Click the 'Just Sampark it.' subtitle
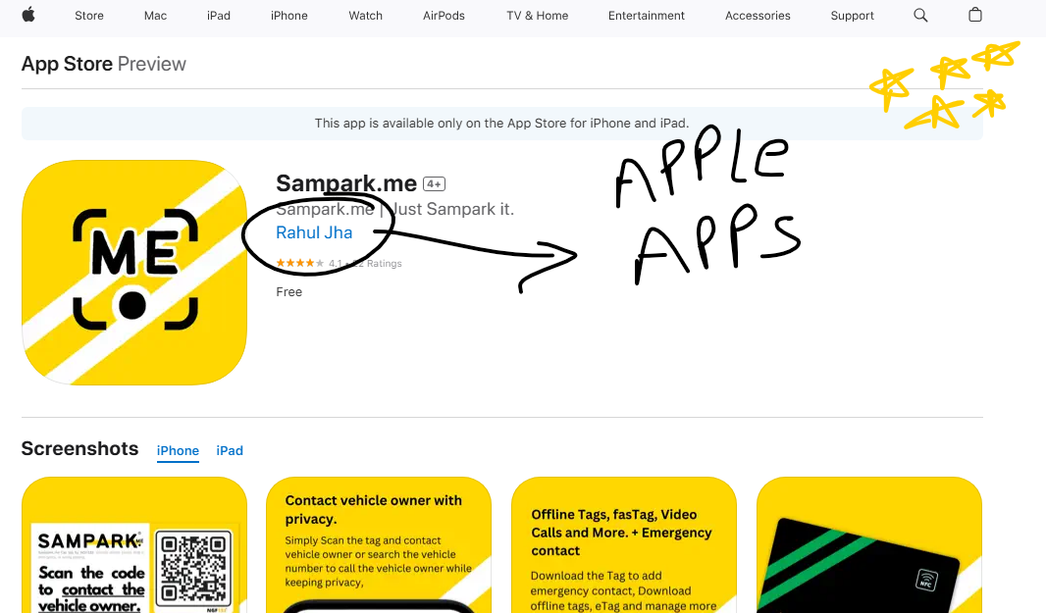1046x613 pixels. [452, 210]
